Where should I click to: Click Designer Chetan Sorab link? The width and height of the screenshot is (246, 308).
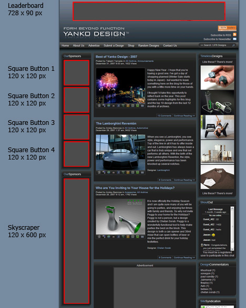pos(164,248)
